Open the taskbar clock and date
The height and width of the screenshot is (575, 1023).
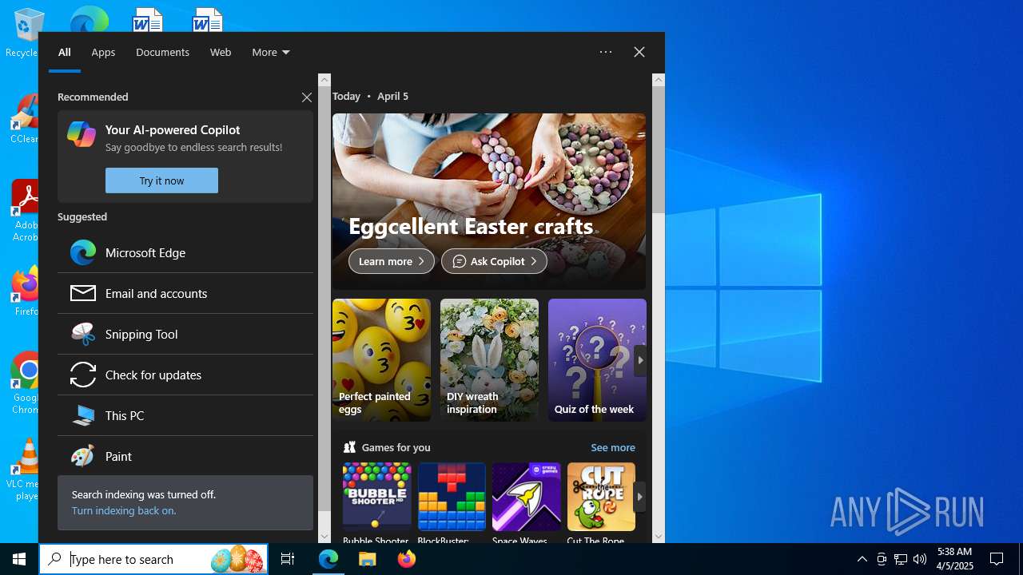tap(955, 559)
